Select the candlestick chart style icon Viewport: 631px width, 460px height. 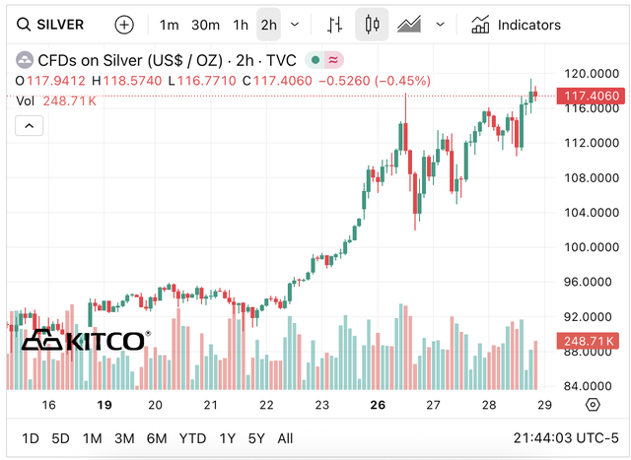coord(372,25)
